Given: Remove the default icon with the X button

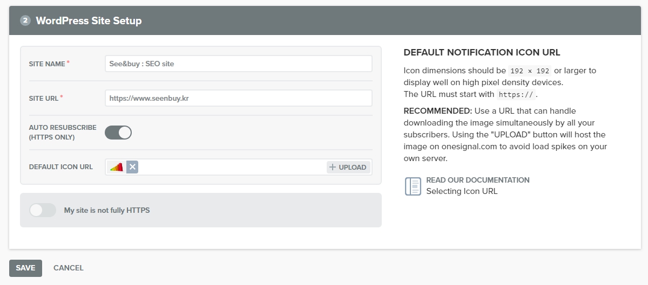Looking at the screenshot, I should tap(132, 167).
